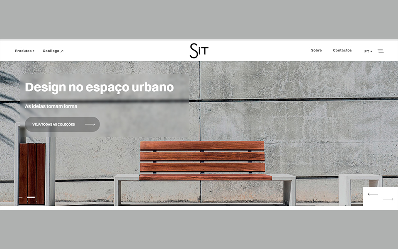Click the dot next to PT
Viewport: 398px width, 249px height.
371,51
